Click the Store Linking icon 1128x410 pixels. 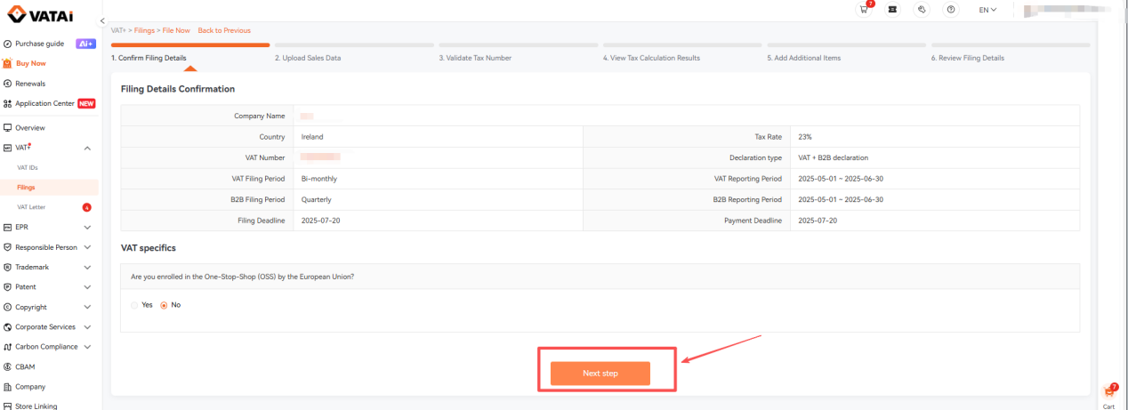pos(7,406)
